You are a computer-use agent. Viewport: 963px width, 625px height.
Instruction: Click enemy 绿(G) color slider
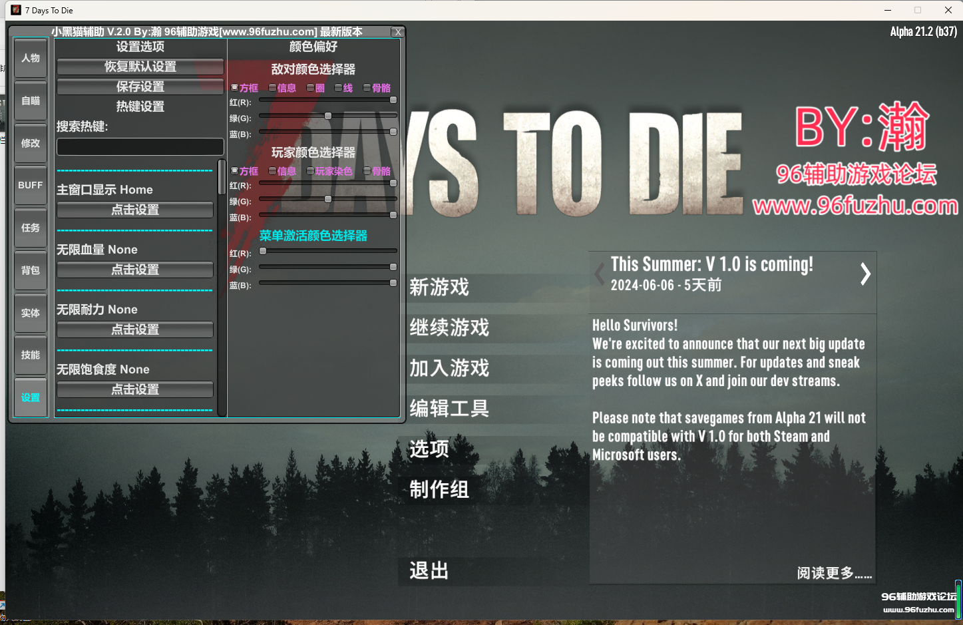click(x=327, y=116)
